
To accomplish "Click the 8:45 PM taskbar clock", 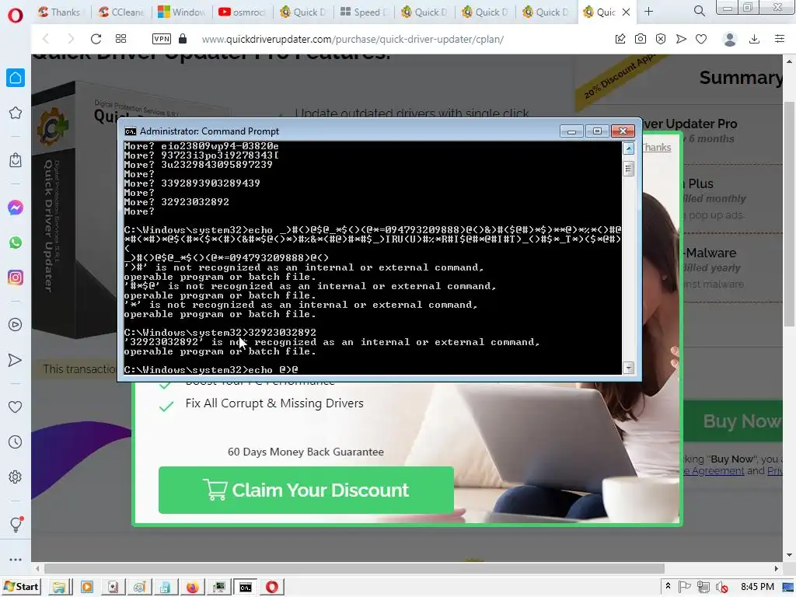I will [757, 587].
